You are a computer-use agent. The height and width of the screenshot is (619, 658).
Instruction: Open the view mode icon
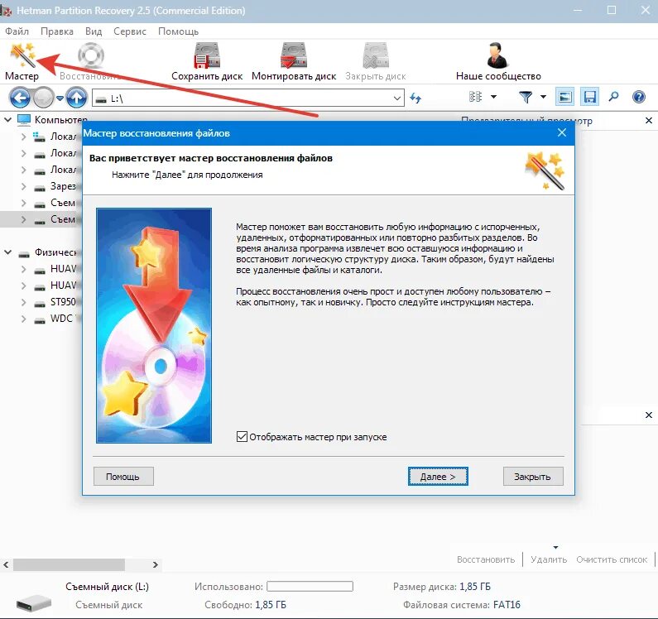(475, 97)
